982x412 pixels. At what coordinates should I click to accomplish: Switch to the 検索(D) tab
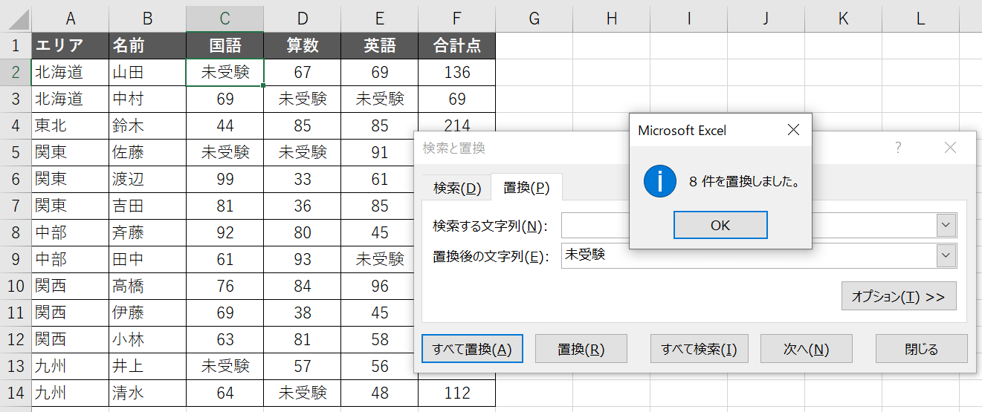coord(457,188)
